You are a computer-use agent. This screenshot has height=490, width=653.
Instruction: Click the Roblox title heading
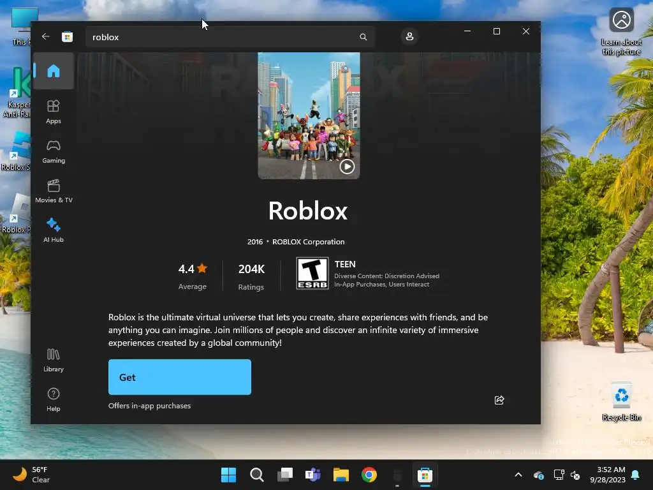[x=308, y=211]
